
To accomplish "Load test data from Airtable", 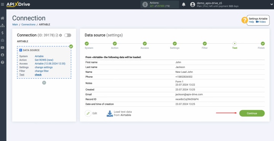I will [x=119, y=113].
